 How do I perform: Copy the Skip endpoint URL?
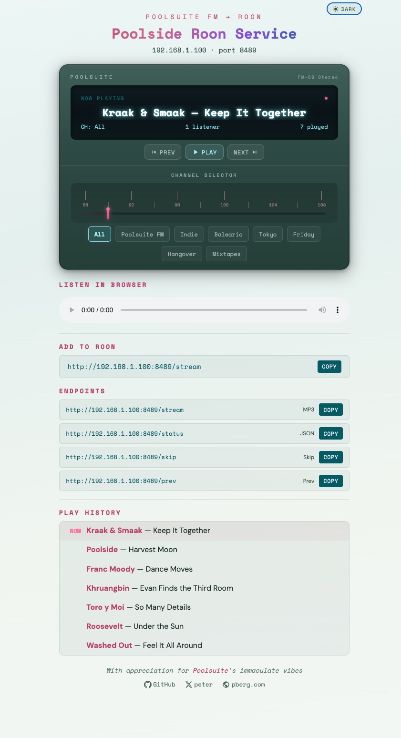331,457
